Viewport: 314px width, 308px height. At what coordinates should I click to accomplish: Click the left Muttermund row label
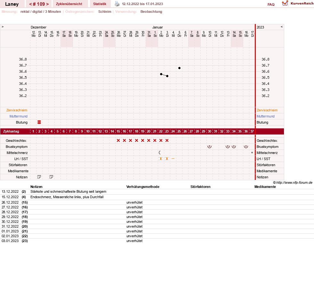tap(19, 116)
